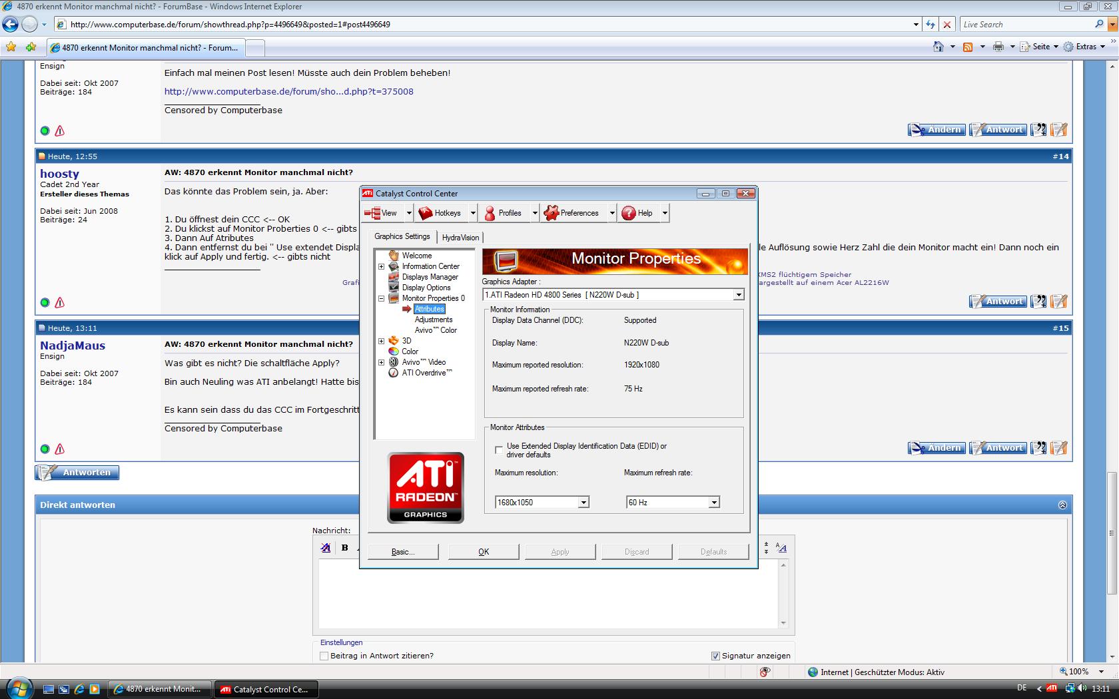The width and height of the screenshot is (1119, 699).
Task: Click the browser forward arrow
Action: pos(29,25)
